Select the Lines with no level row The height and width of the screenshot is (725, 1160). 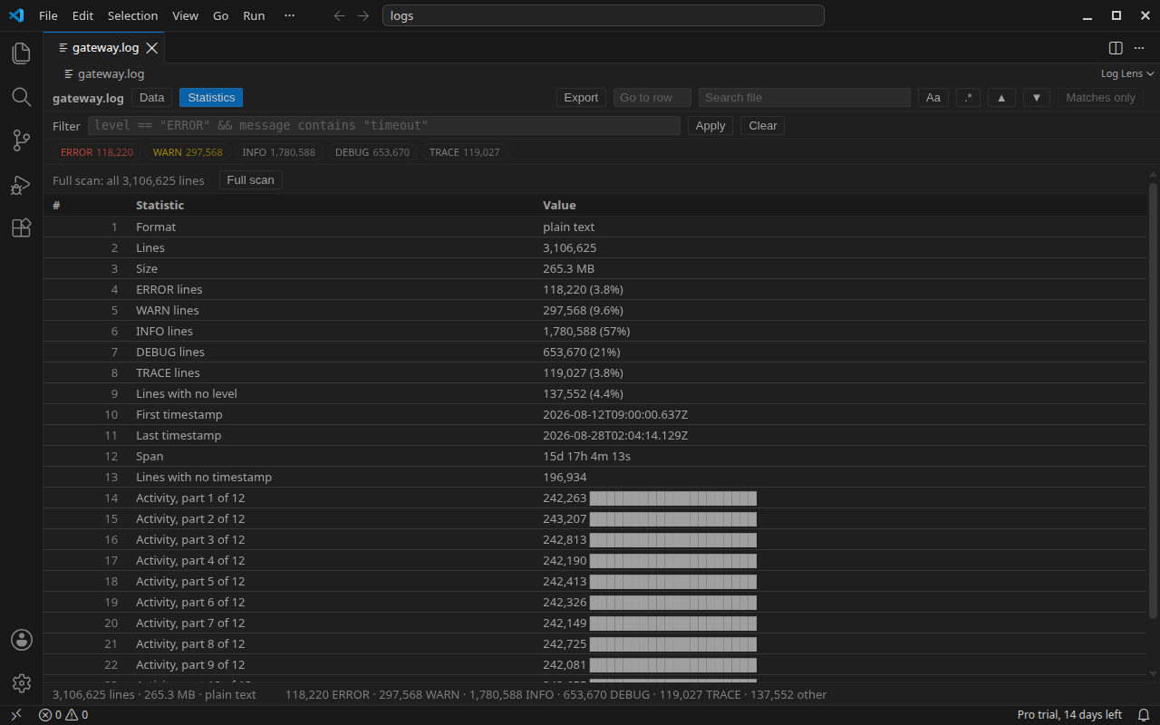pos(594,393)
